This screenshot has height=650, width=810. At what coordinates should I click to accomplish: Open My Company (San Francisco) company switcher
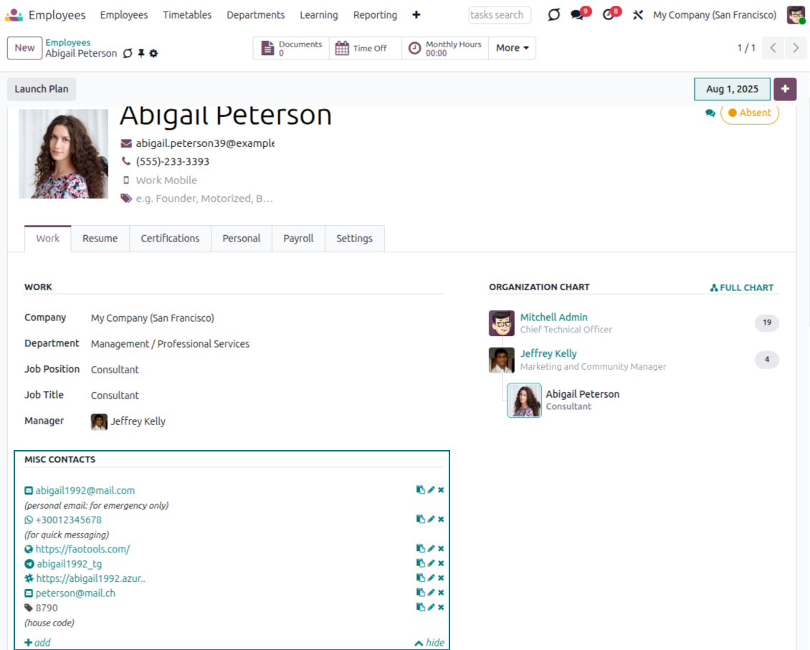pos(714,15)
